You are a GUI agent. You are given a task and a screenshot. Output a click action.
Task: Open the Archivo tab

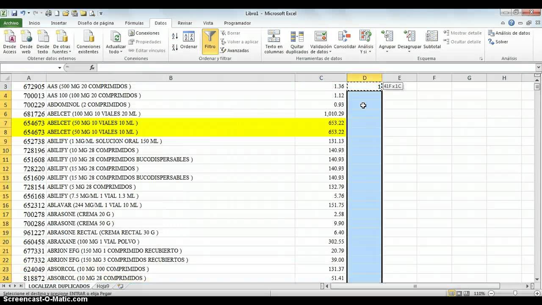click(x=11, y=23)
